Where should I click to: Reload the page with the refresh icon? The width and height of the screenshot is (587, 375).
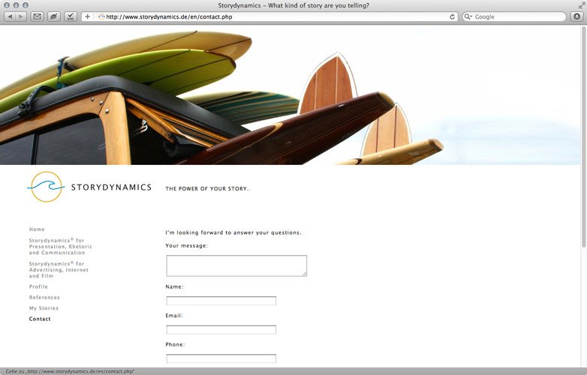tap(452, 16)
